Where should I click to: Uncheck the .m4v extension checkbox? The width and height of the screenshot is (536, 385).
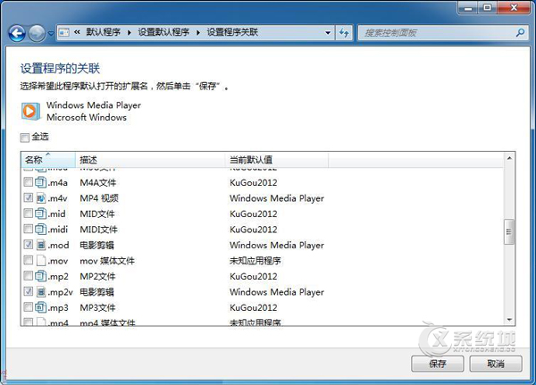coord(29,197)
